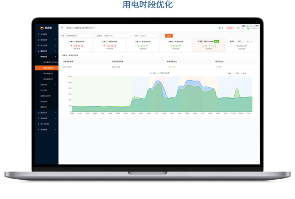Click the green arrow on the 1312.11 元 card
This screenshot has height=199, width=295.
(x=203, y=46)
